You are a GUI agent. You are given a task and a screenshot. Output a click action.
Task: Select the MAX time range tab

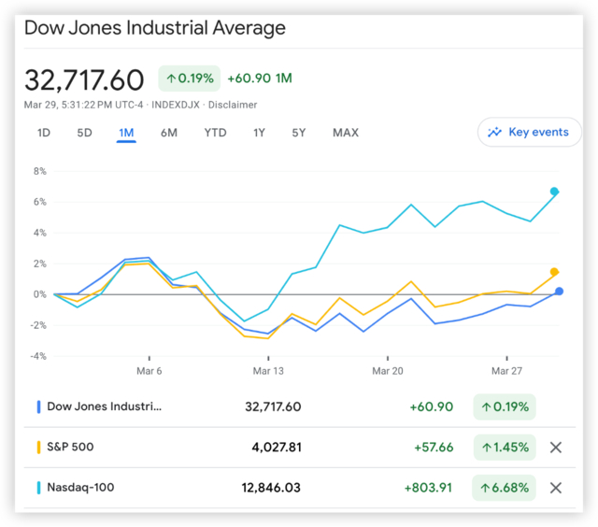345,133
